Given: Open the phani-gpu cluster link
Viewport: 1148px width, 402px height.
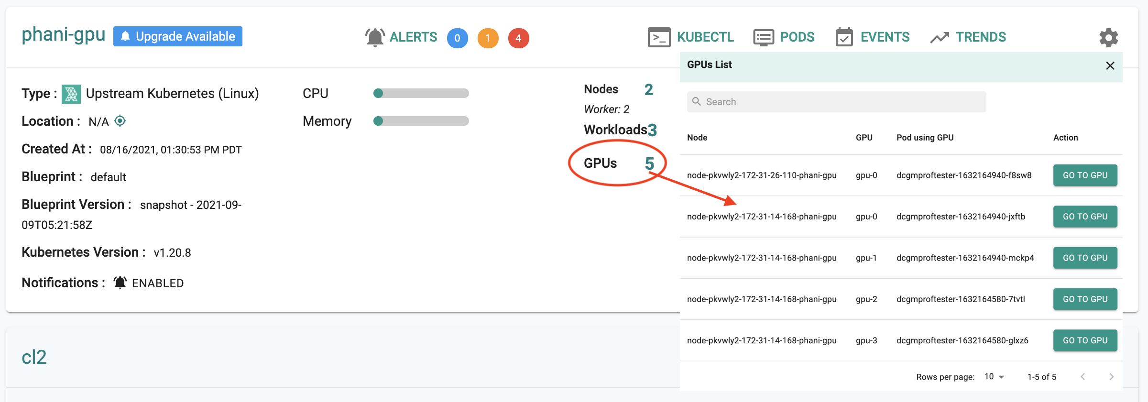Looking at the screenshot, I should click(x=63, y=35).
